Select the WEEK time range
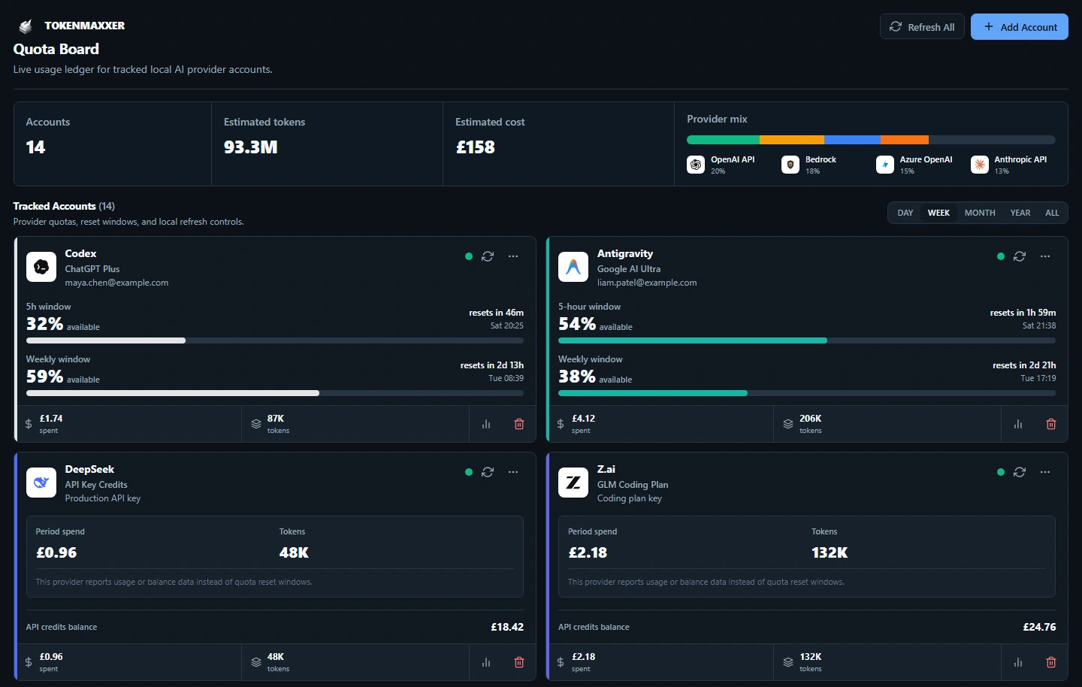 [x=938, y=213]
